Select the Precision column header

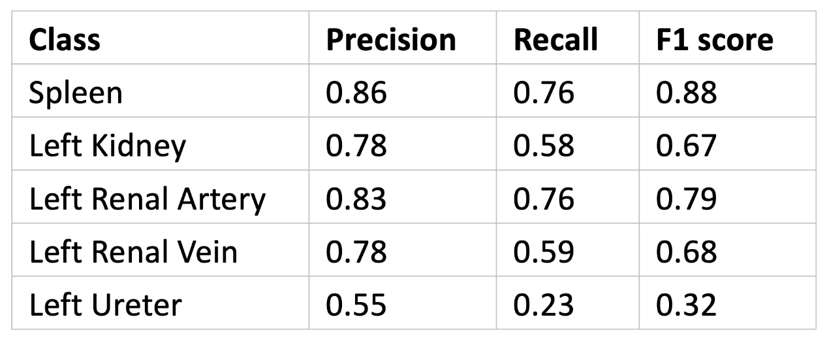tap(390, 40)
